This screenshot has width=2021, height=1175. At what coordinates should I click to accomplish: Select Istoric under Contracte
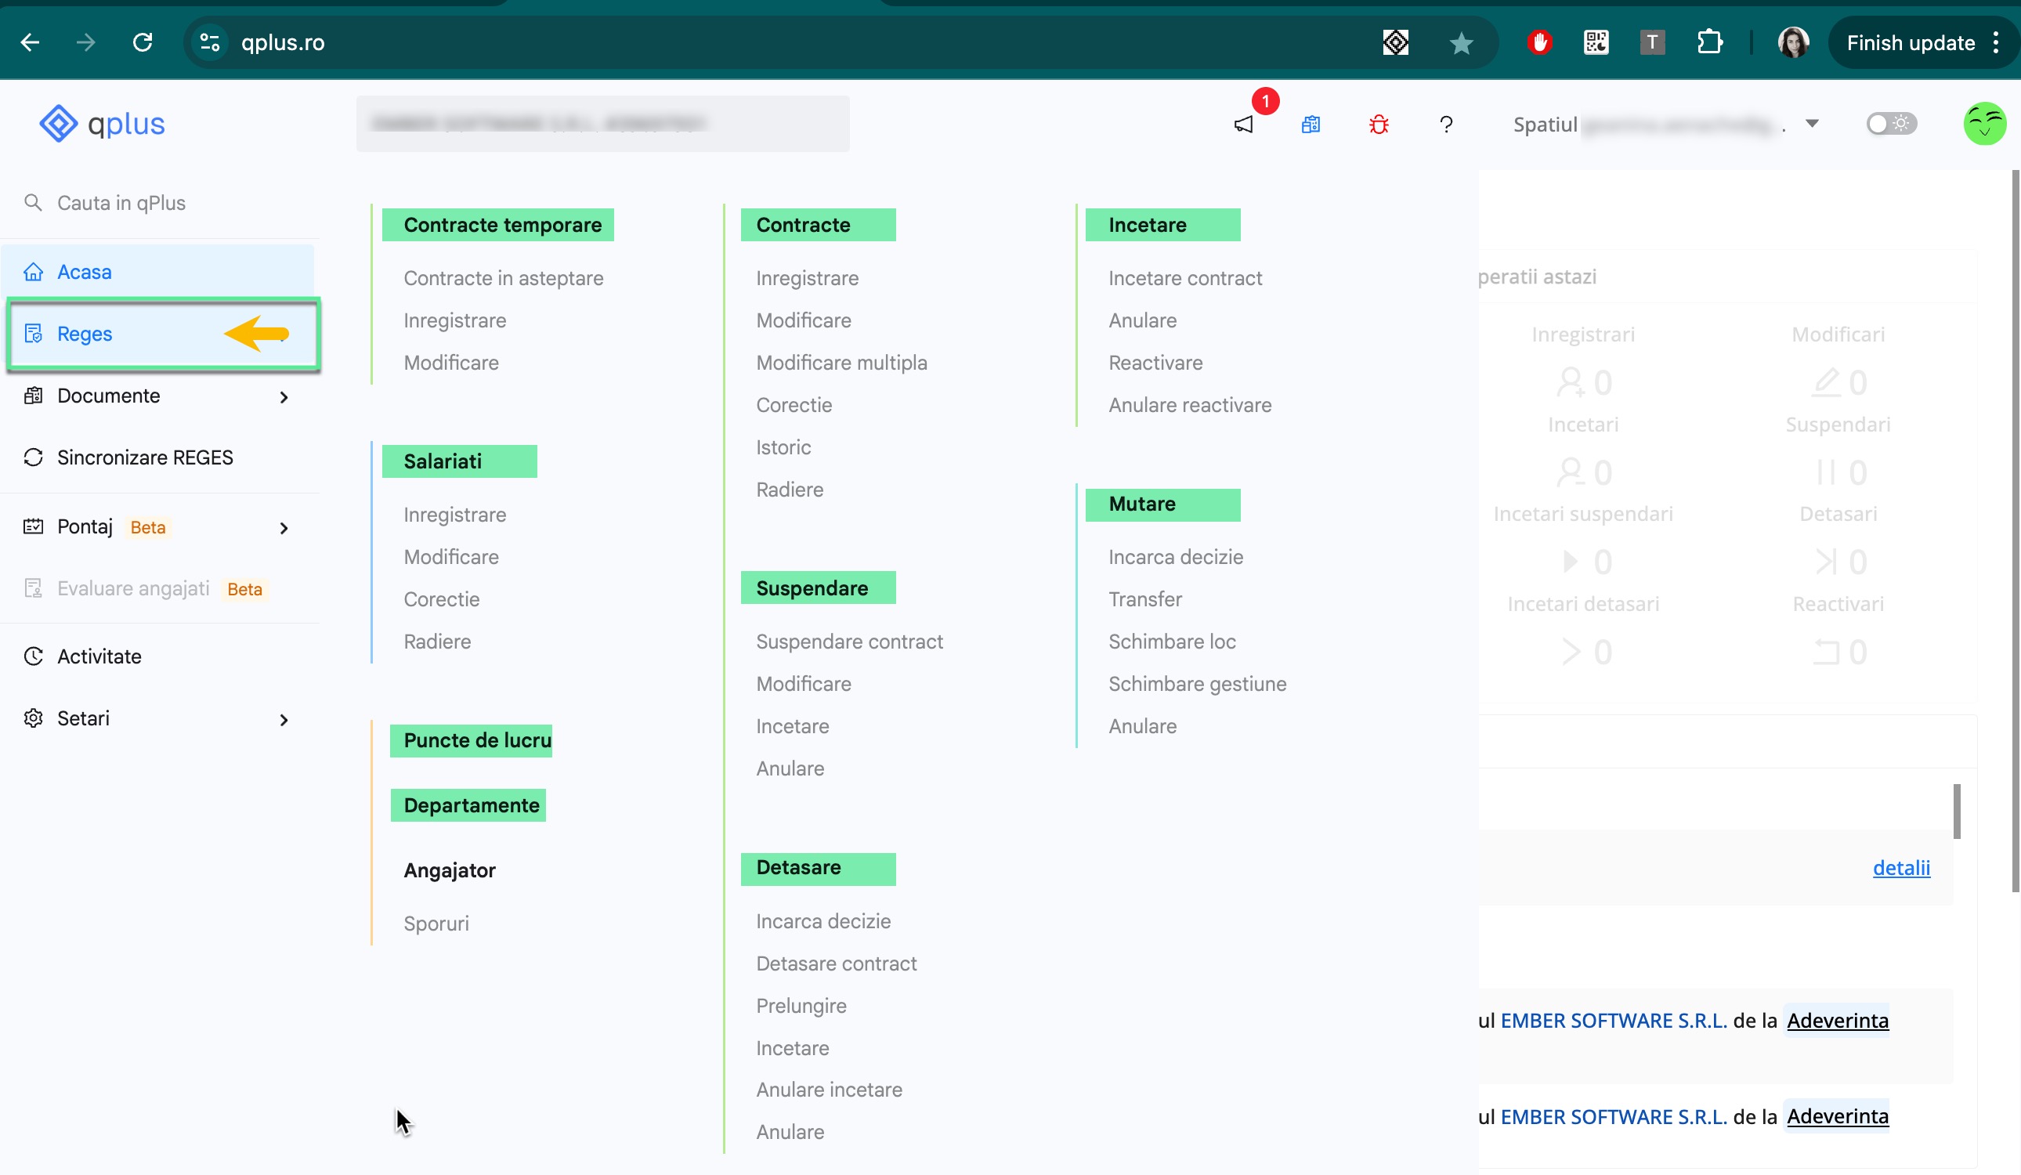[783, 446]
